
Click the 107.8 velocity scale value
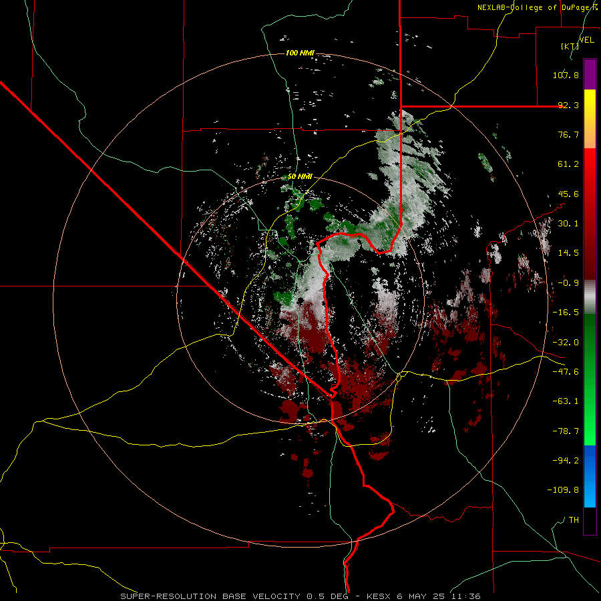[x=566, y=75]
